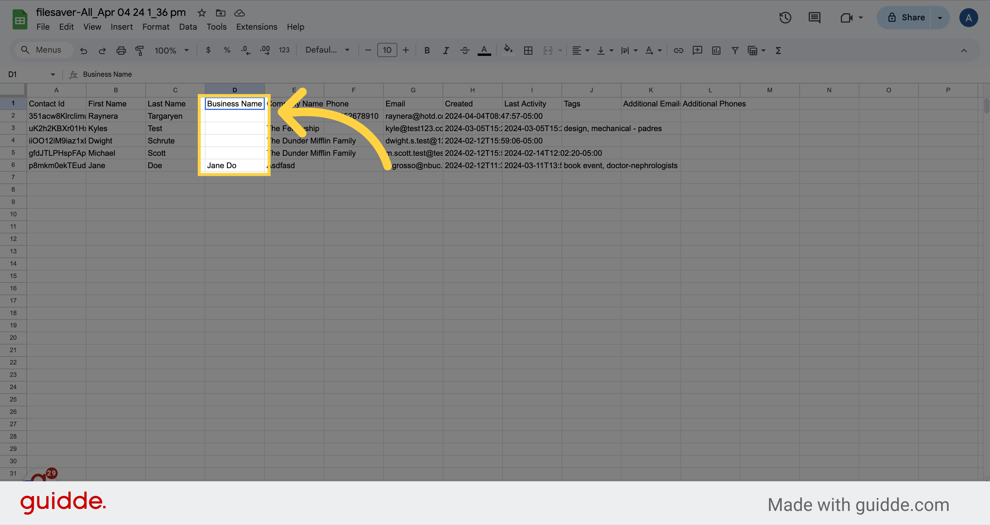This screenshot has height=525, width=990.
Task: Decrease font size with minus
Action: (x=368, y=50)
